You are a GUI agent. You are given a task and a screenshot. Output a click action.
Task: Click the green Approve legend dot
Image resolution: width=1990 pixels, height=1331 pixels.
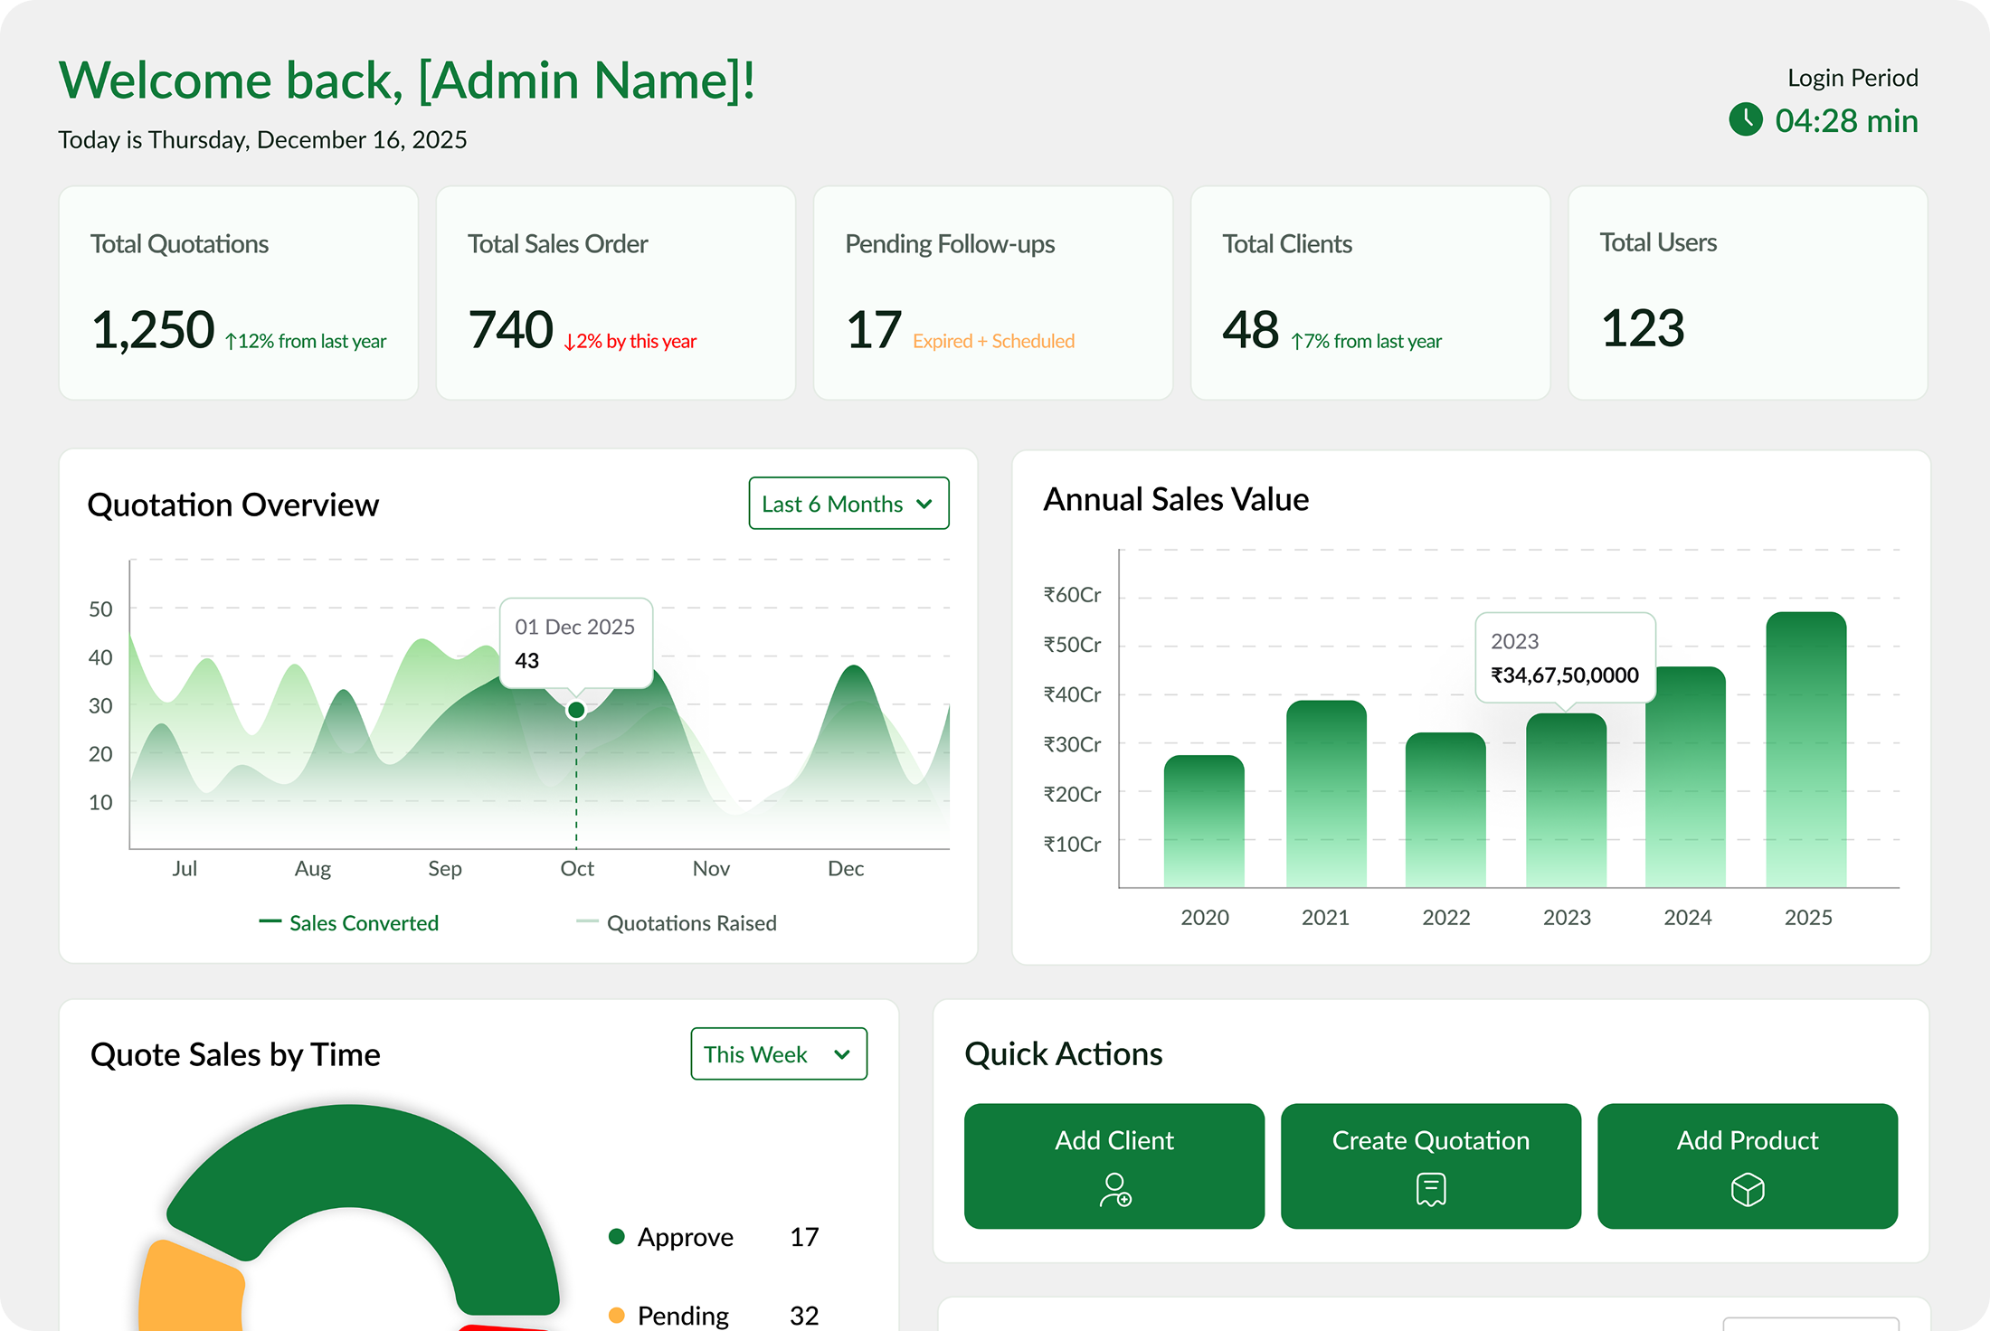[617, 1236]
